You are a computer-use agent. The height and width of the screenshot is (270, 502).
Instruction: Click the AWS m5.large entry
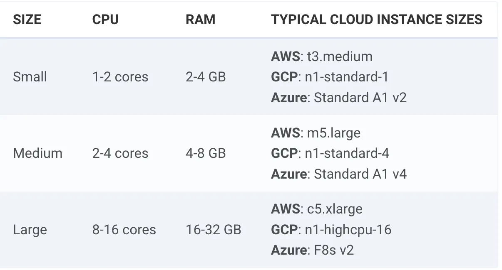[x=316, y=133]
